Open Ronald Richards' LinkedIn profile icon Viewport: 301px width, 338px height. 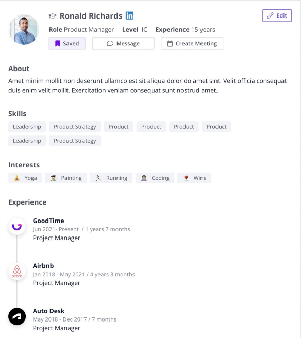pos(129,15)
